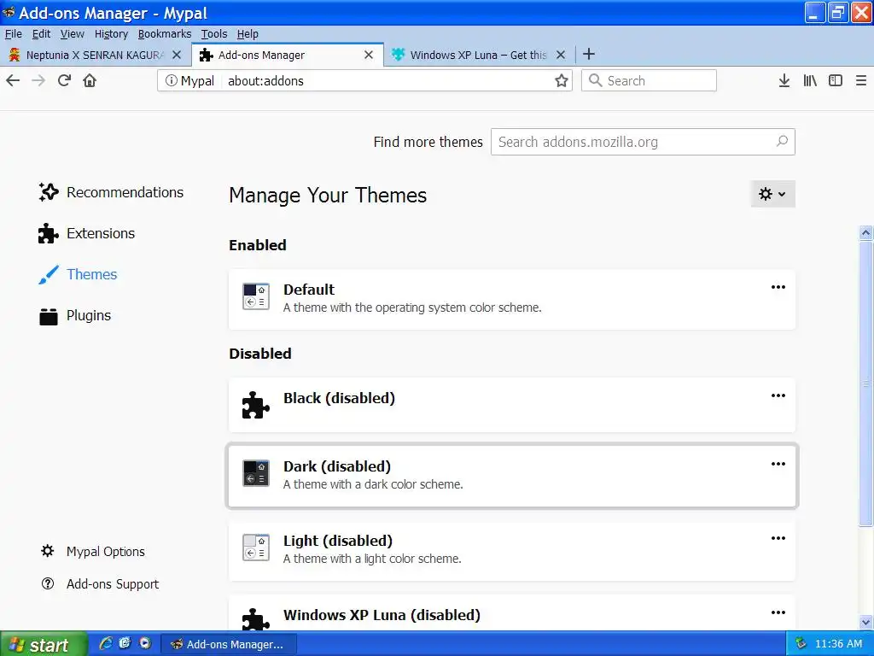Open more options for Dark theme
This screenshot has height=656, width=874.
pyautogui.click(x=778, y=464)
